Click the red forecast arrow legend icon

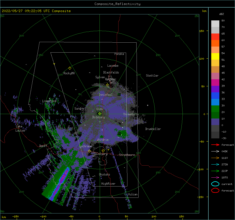(x=215, y=145)
